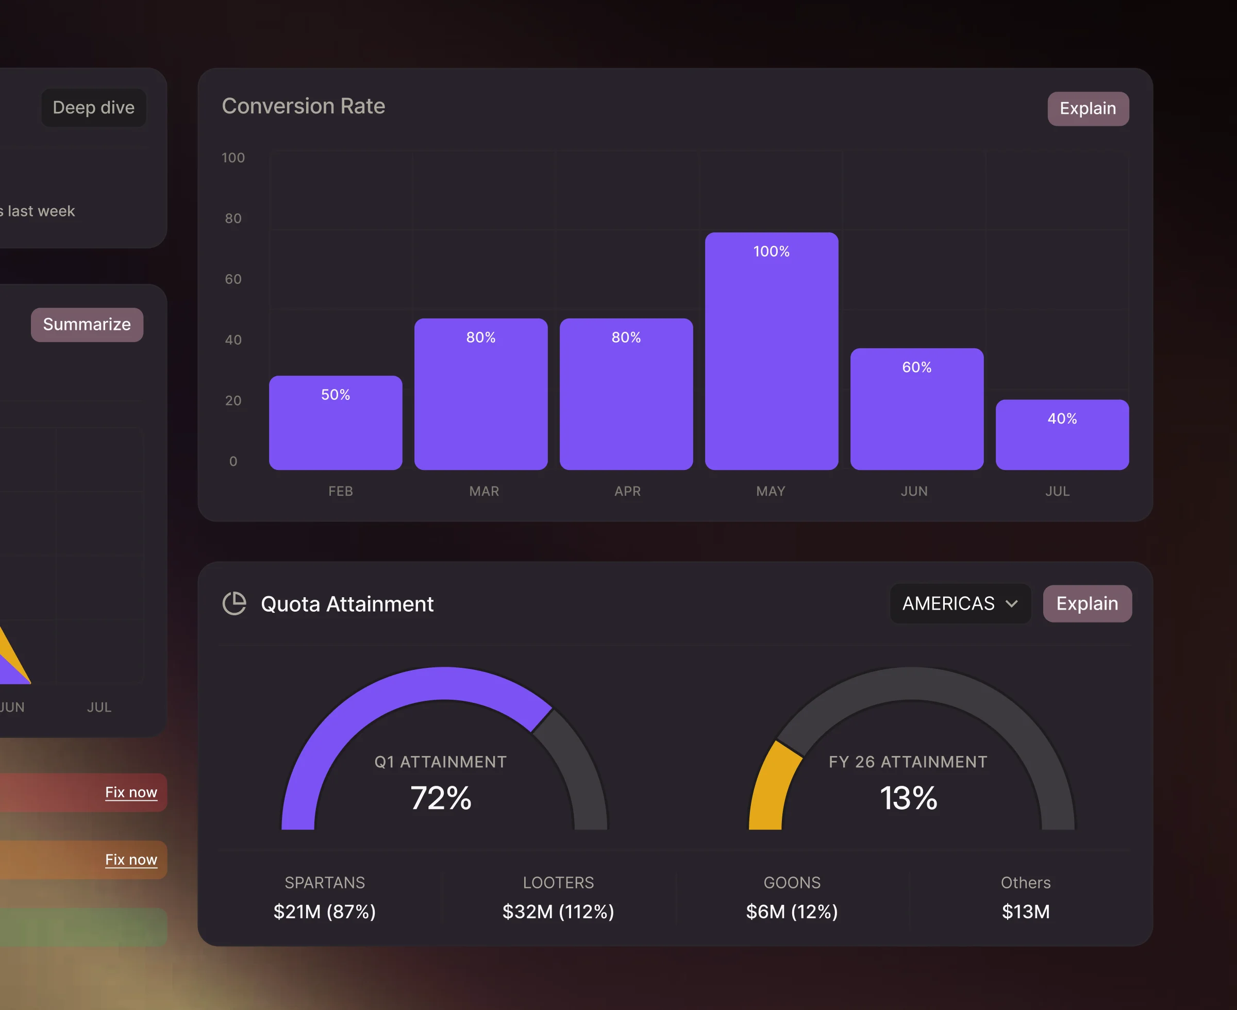Select the LOOTERS $32M team stat
Screen dimensions: 1237x1010
pyautogui.click(x=558, y=898)
